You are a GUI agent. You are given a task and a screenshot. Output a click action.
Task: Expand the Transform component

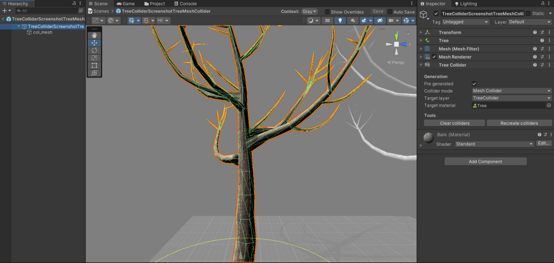[421, 32]
